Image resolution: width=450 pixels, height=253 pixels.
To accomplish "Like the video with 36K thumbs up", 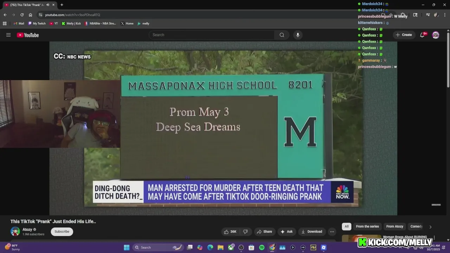I will [x=231, y=232].
